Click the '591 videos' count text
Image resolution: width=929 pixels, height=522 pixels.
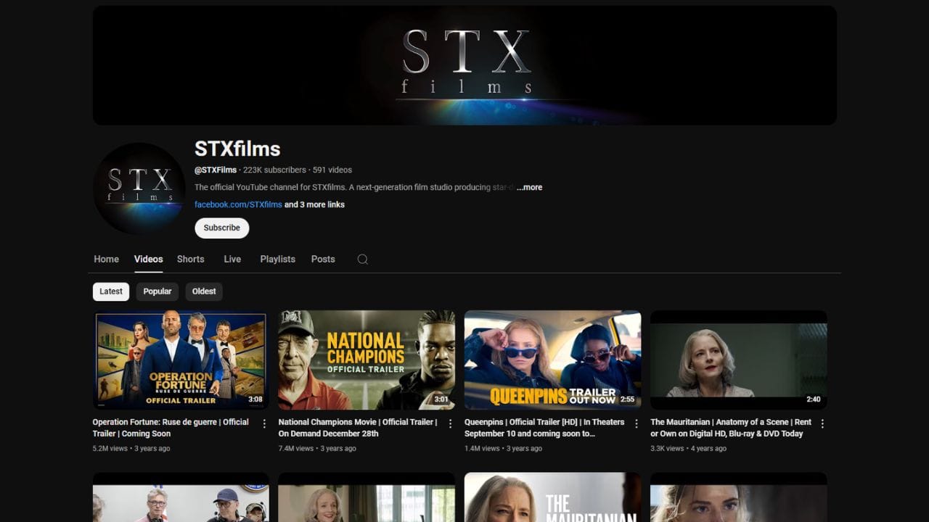[332, 170]
